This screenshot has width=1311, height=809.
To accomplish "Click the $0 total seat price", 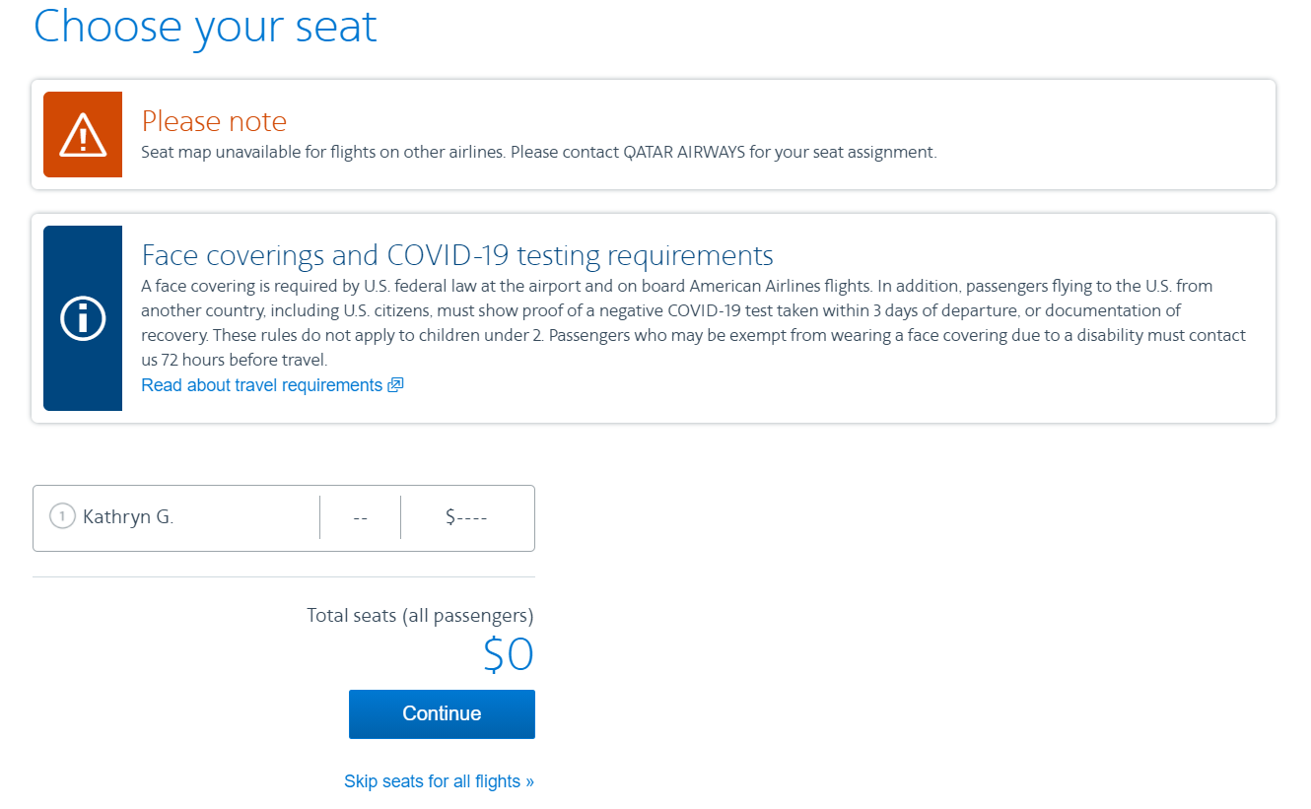I will (x=509, y=654).
